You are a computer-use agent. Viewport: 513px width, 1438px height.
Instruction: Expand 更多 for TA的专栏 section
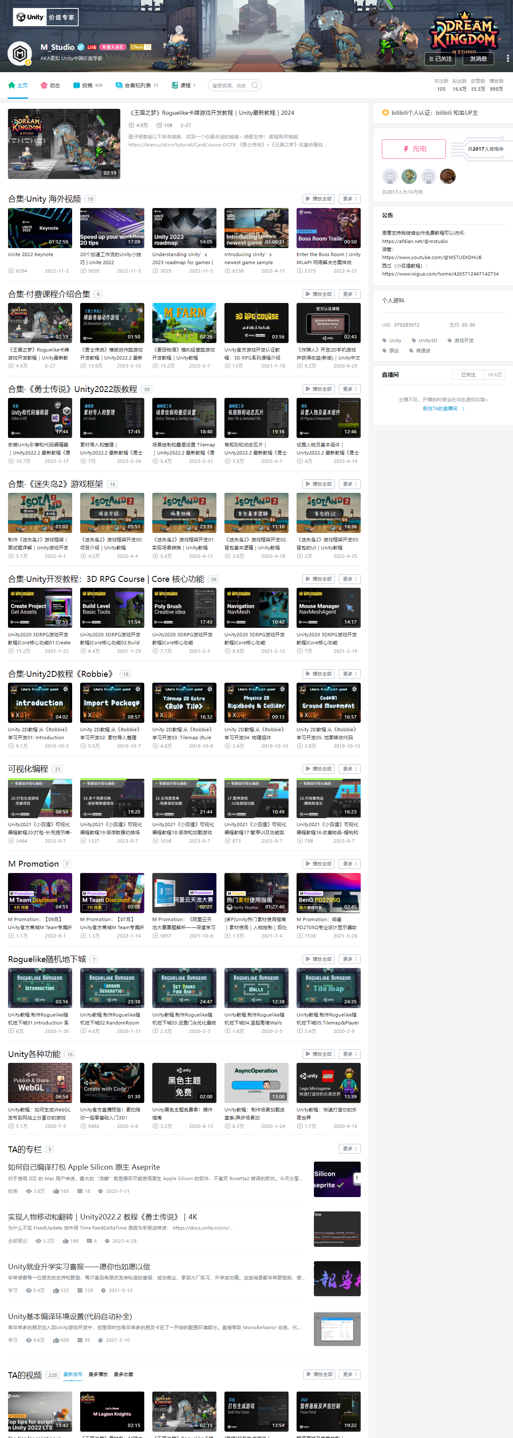click(349, 1149)
